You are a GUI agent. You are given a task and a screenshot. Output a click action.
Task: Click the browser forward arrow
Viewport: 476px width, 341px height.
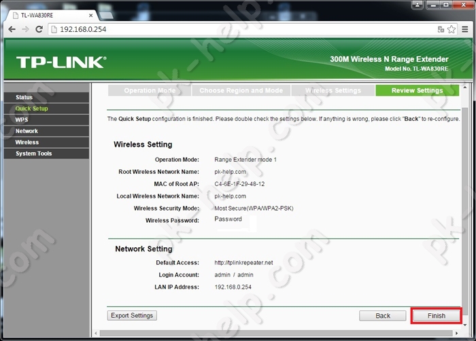26,29
